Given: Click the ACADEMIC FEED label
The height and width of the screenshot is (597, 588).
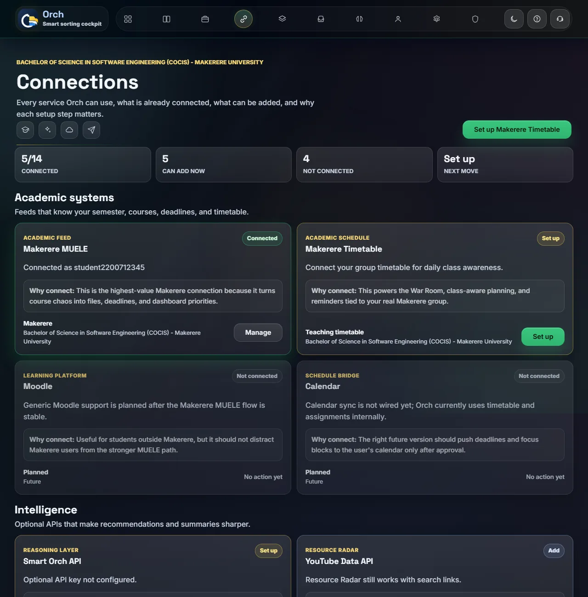Looking at the screenshot, I should click(47, 238).
